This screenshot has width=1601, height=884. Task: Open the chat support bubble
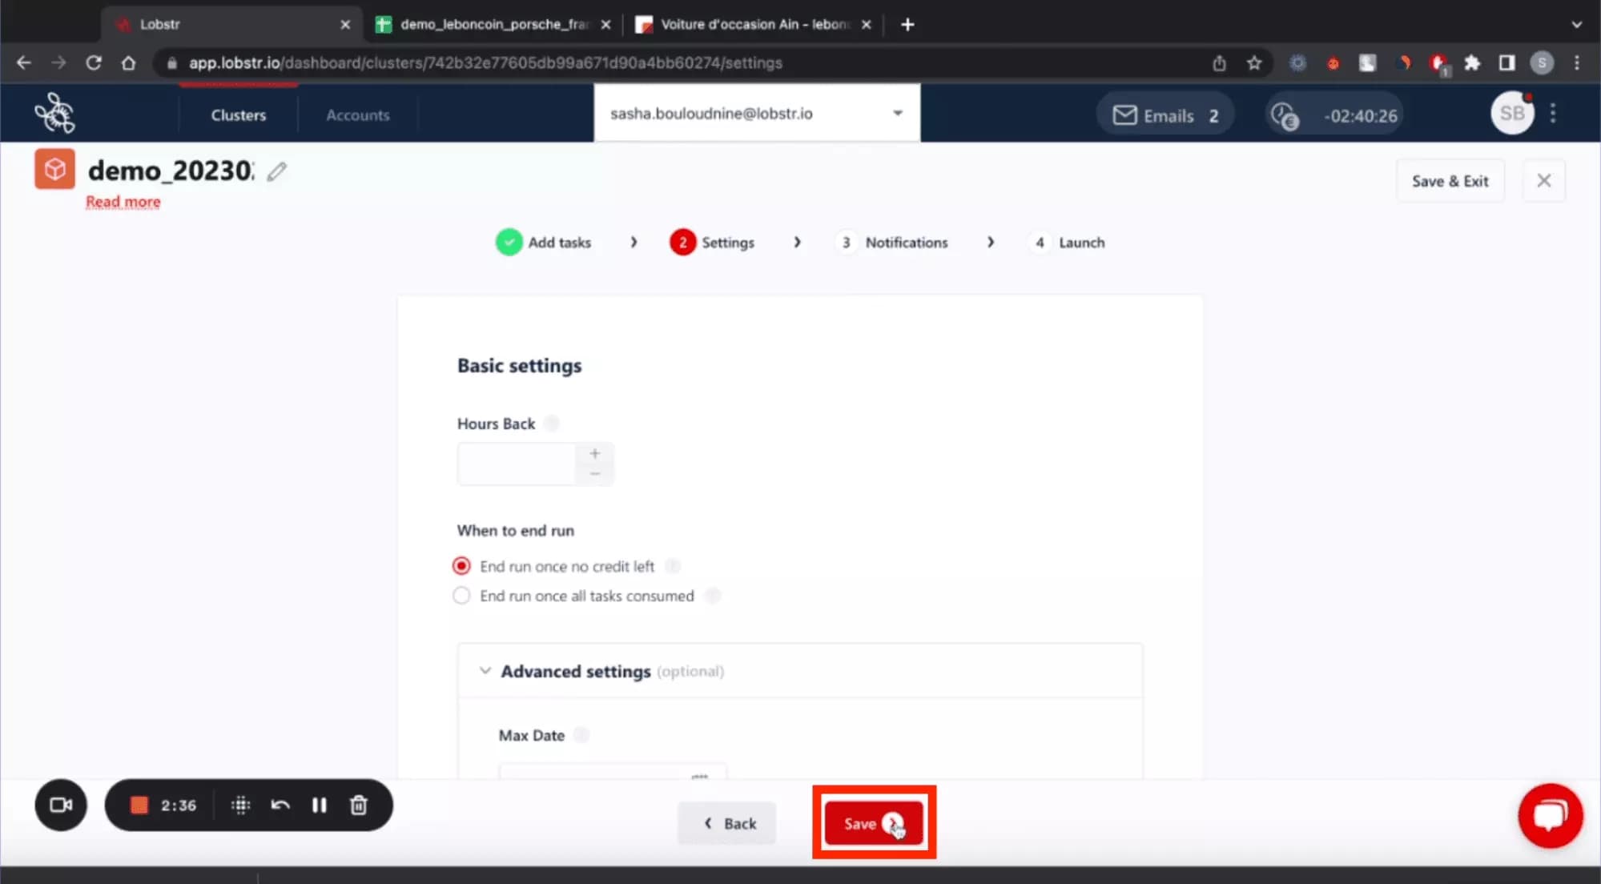[x=1551, y=815]
